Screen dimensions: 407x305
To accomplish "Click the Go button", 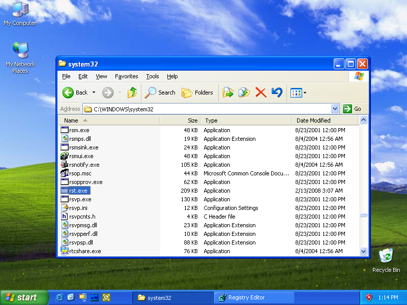I will click(x=352, y=109).
